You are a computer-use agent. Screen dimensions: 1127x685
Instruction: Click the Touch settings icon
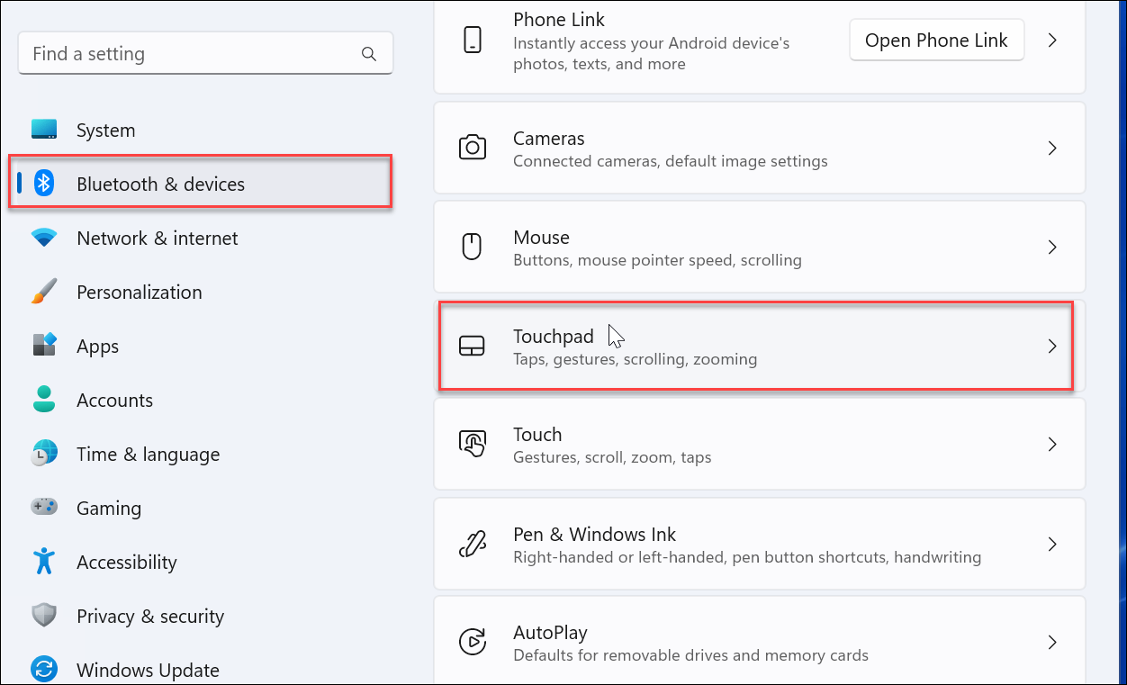point(473,444)
